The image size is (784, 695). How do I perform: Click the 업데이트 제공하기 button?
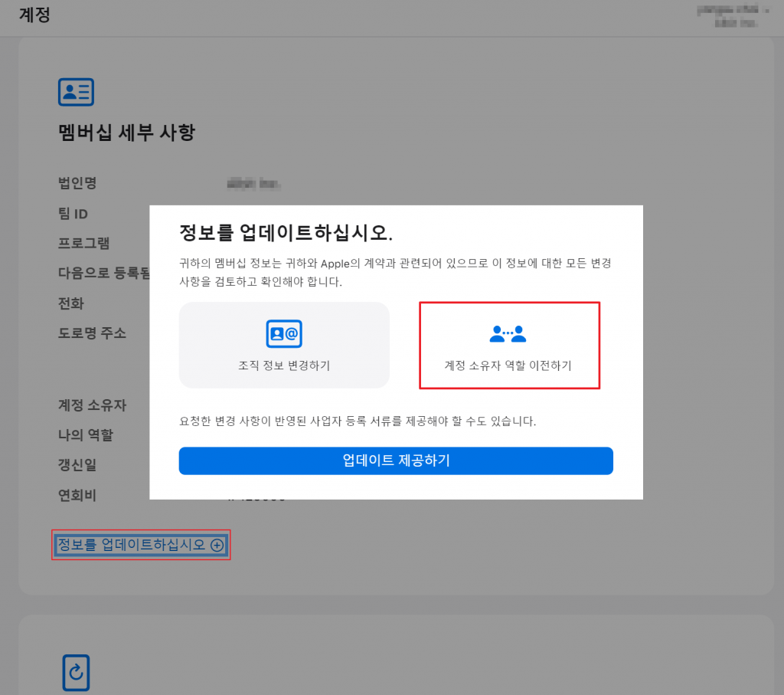pyautogui.click(x=396, y=461)
